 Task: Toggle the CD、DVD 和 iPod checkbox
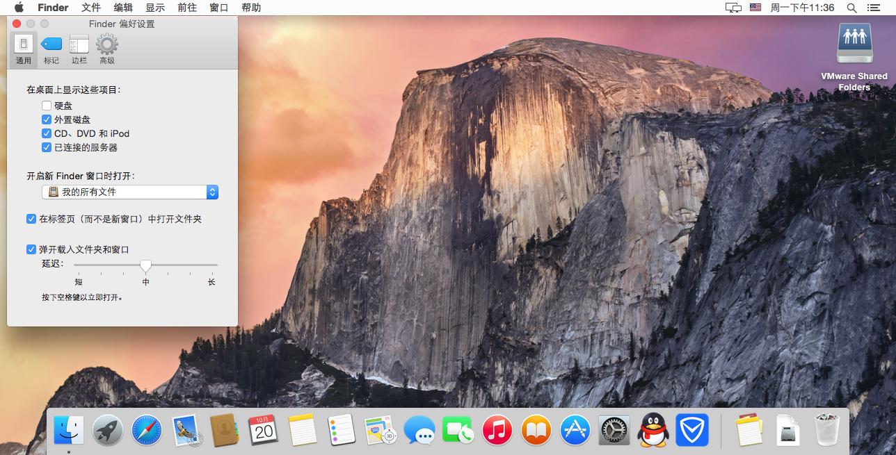(47, 133)
